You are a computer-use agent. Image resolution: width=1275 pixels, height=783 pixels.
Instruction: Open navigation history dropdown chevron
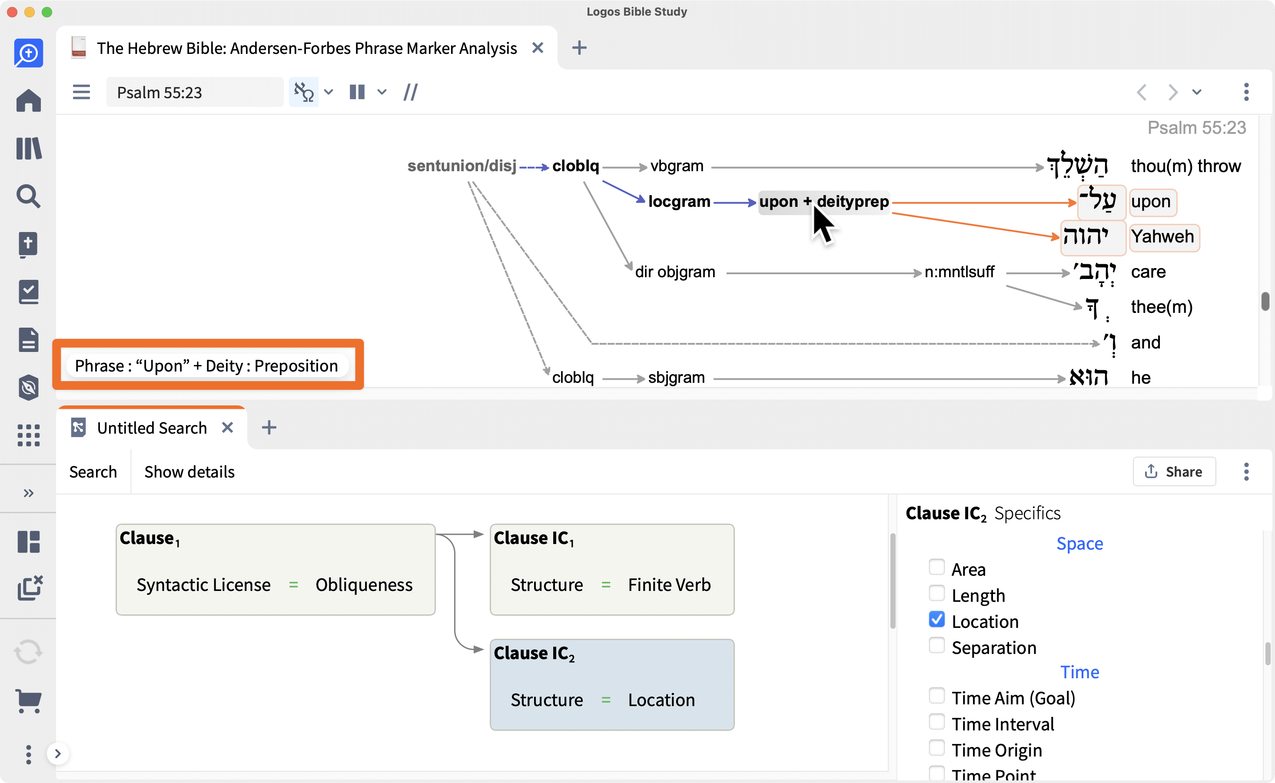[x=1197, y=92]
